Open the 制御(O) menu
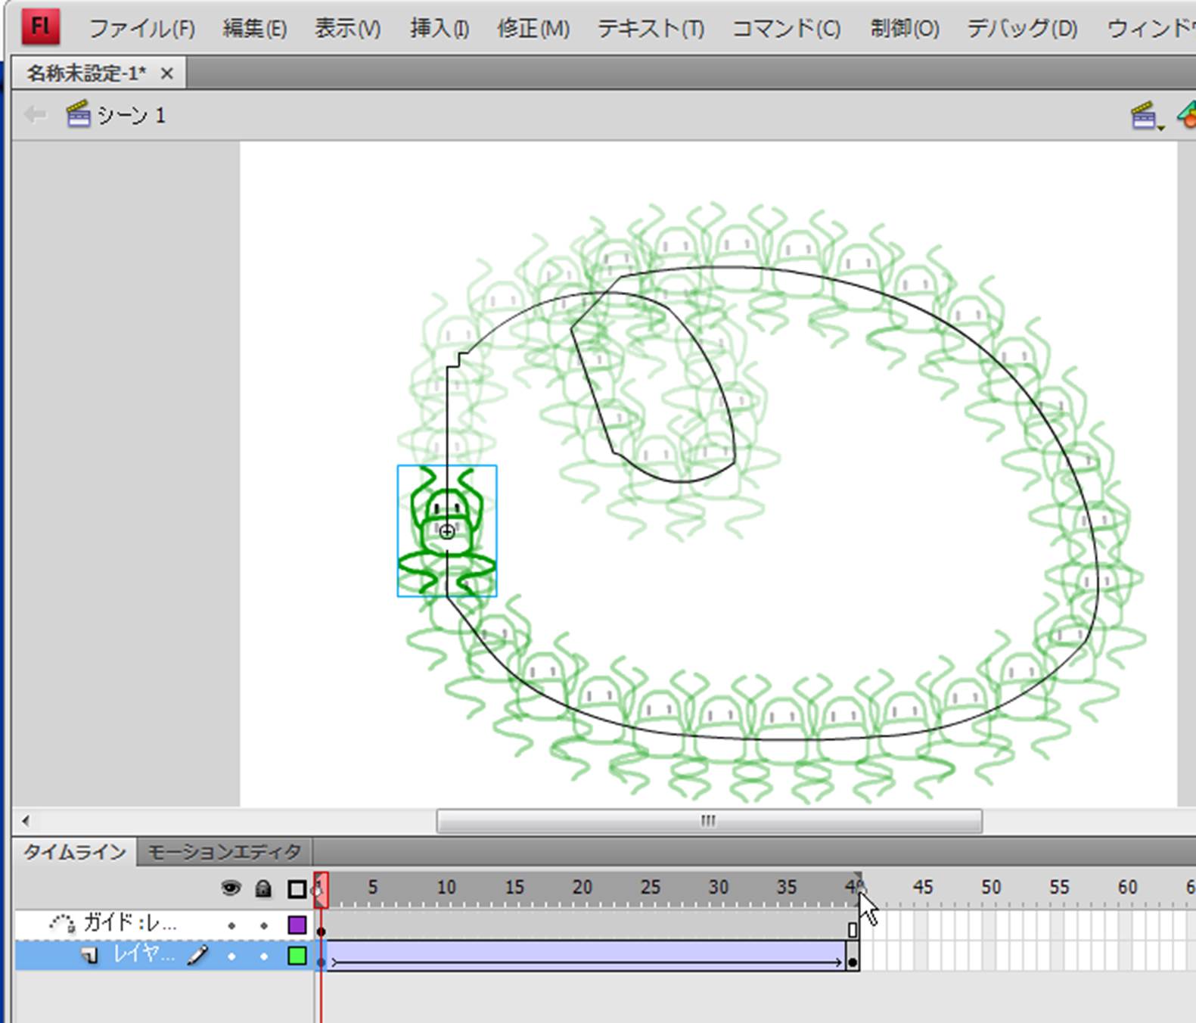Image resolution: width=1196 pixels, height=1023 pixels. point(904,29)
